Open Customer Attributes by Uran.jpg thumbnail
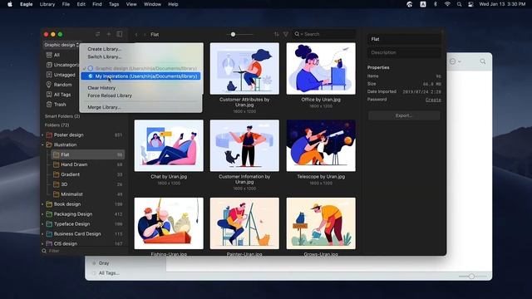This screenshot has height=299, width=532. point(244,68)
